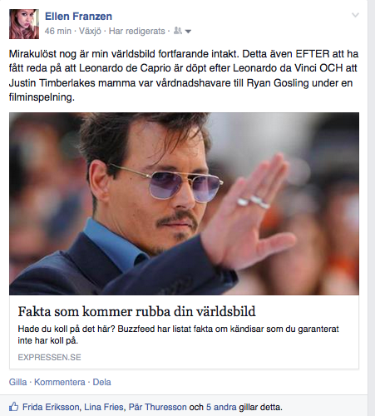375x416 pixels.
Task: Open Lina Fries's profile
Action: 104,407
